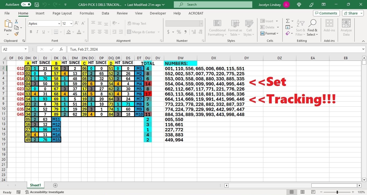Click the Share button
The width and height of the screenshot is (367, 195).
pos(352,13)
